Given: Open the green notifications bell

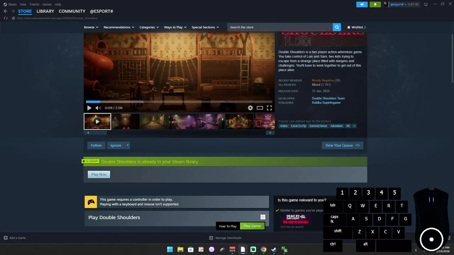Looking at the screenshot, I should coord(375,4).
